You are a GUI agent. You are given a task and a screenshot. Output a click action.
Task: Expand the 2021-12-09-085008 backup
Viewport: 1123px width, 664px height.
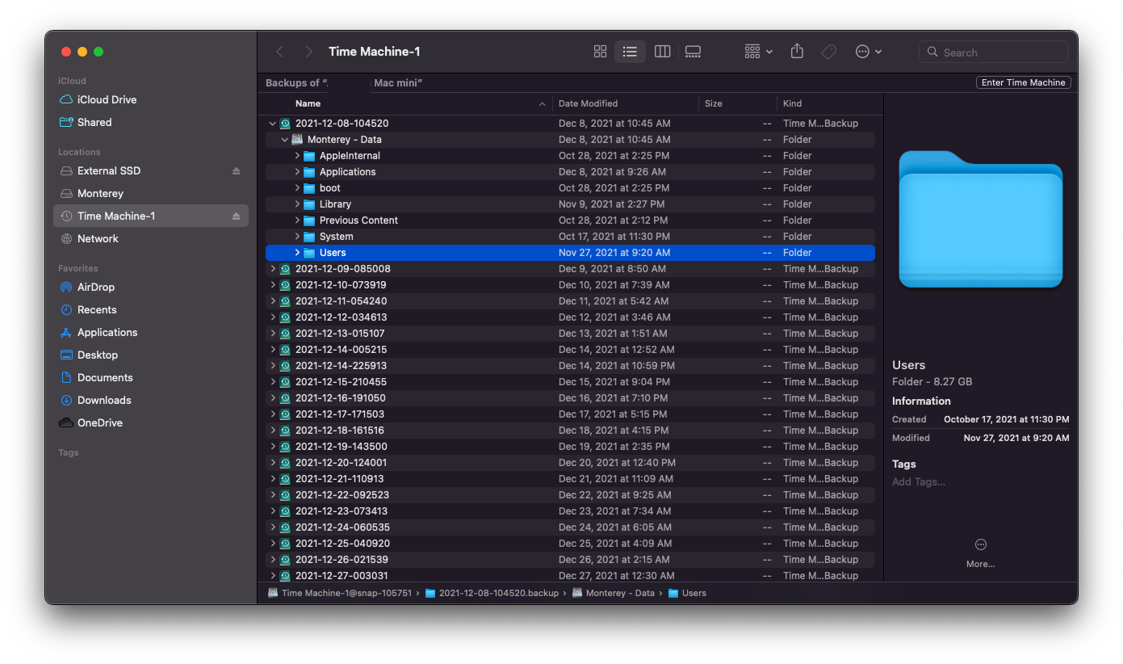click(x=273, y=269)
